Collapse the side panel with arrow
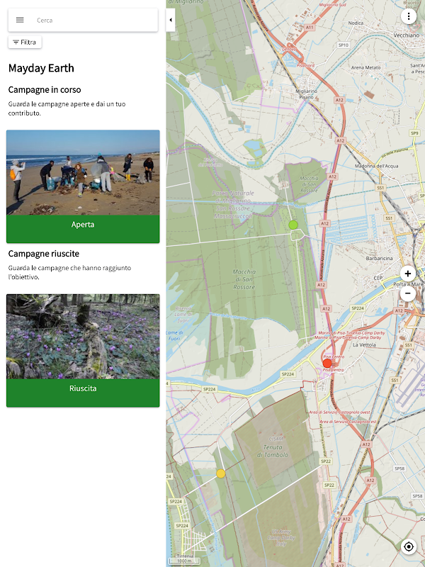Screen dimensions: 425x567 tap(171, 21)
